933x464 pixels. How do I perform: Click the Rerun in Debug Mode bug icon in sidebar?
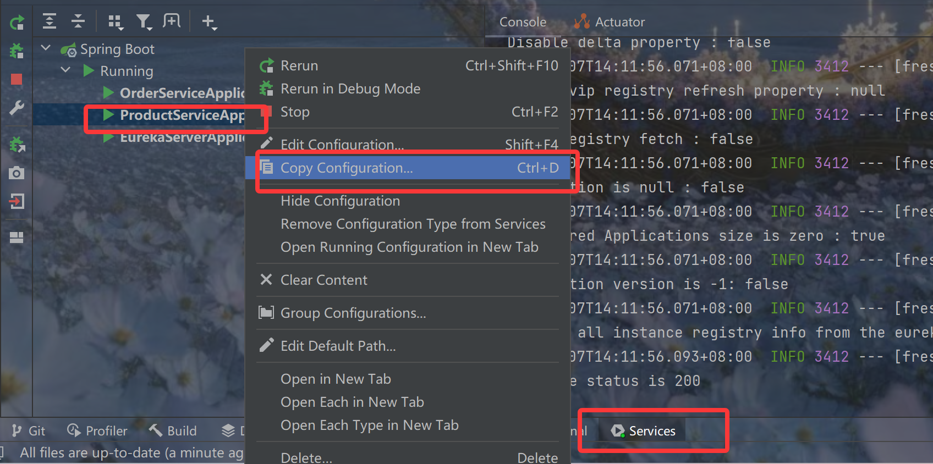tap(17, 51)
